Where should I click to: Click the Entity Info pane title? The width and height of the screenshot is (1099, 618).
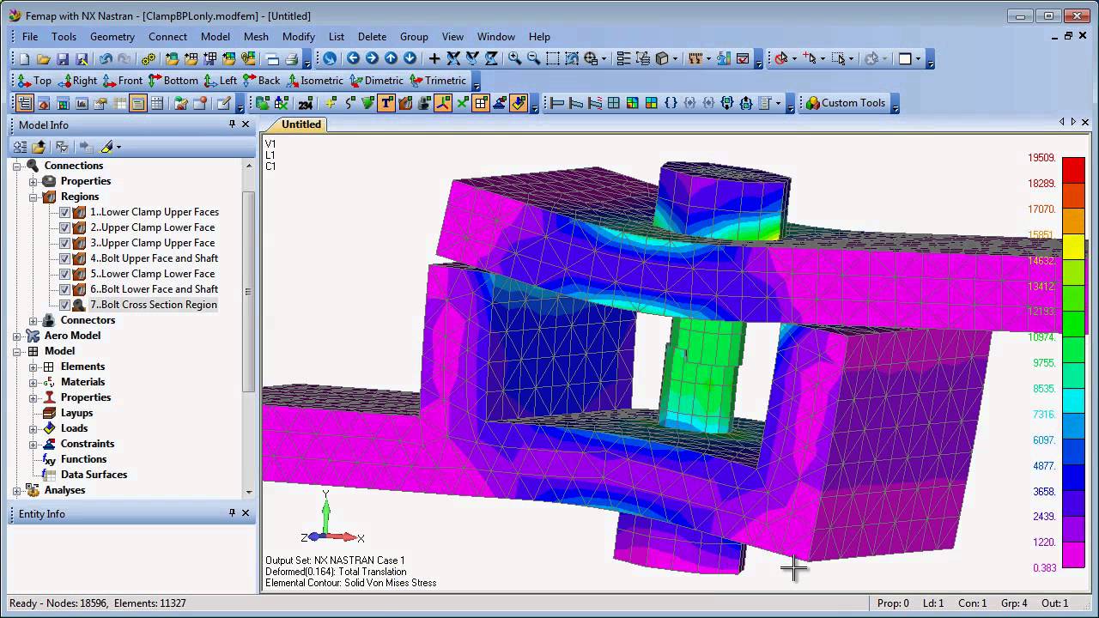(x=42, y=514)
